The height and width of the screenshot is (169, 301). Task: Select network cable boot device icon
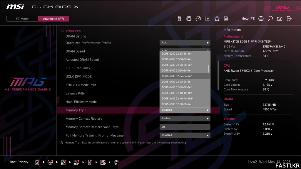(116, 162)
